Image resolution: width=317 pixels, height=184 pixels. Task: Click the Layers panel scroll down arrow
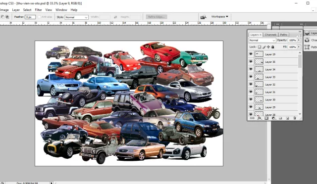point(300,114)
